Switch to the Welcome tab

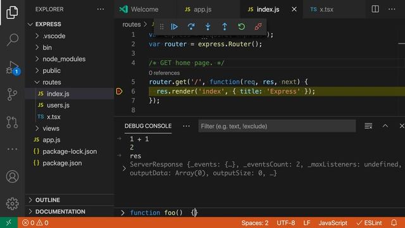coord(145,9)
